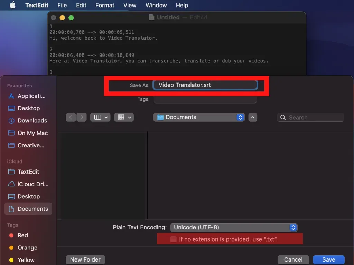Open the View menu
This screenshot has height=265, width=354.
130,5
